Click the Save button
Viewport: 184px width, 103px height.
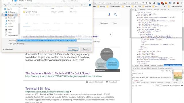73,49
